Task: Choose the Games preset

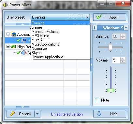Action: coord(60,27)
